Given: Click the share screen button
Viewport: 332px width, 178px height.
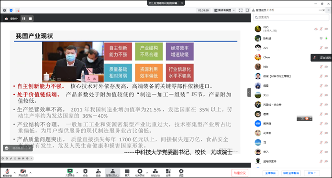Looking at the screenshot, I should pyautogui.click(x=70, y=172).
